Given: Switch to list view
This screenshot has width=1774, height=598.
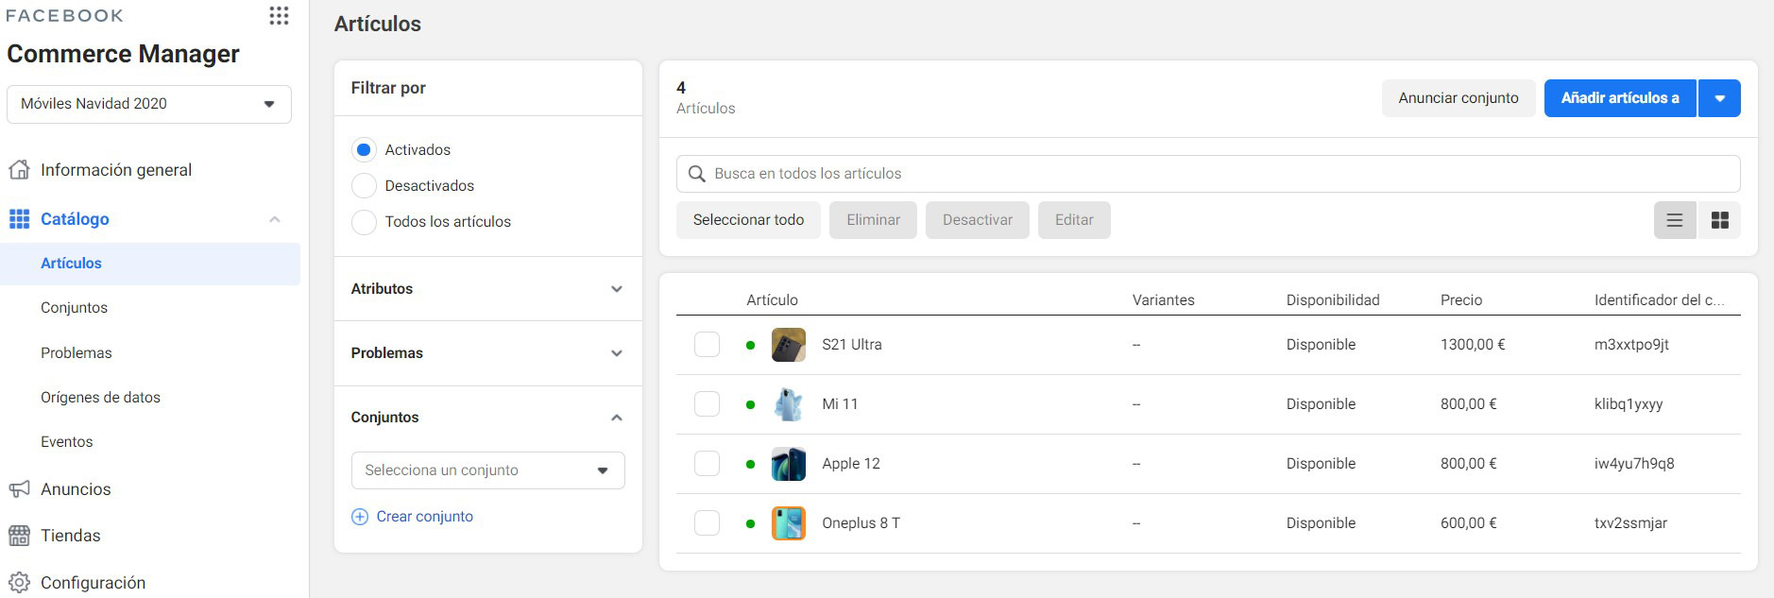Looking at the screenshot, I should [x=1675, y=220].
